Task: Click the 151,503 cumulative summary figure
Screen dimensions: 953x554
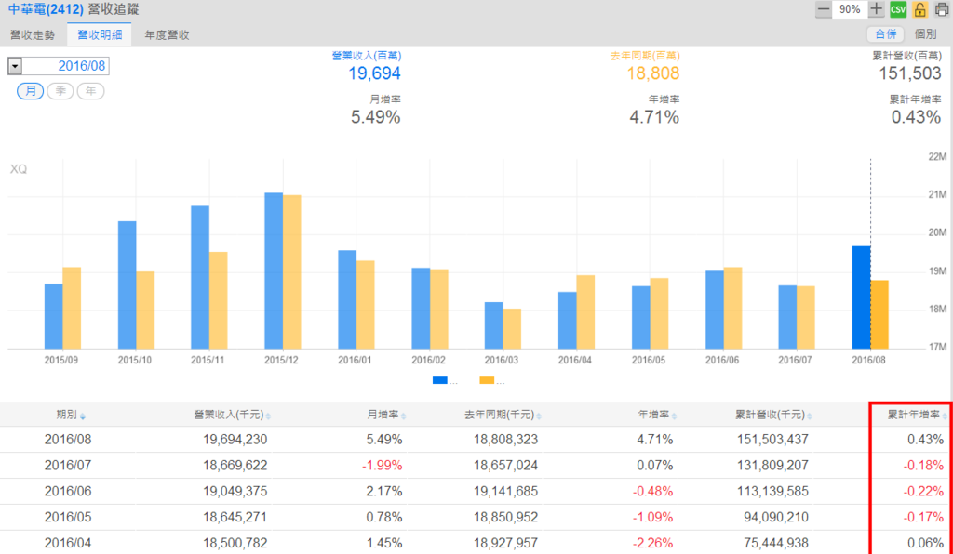Action: click(x=910, y=73)
